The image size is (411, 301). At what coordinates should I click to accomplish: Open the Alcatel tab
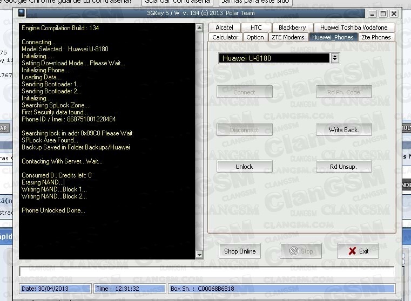coord(224,28)
